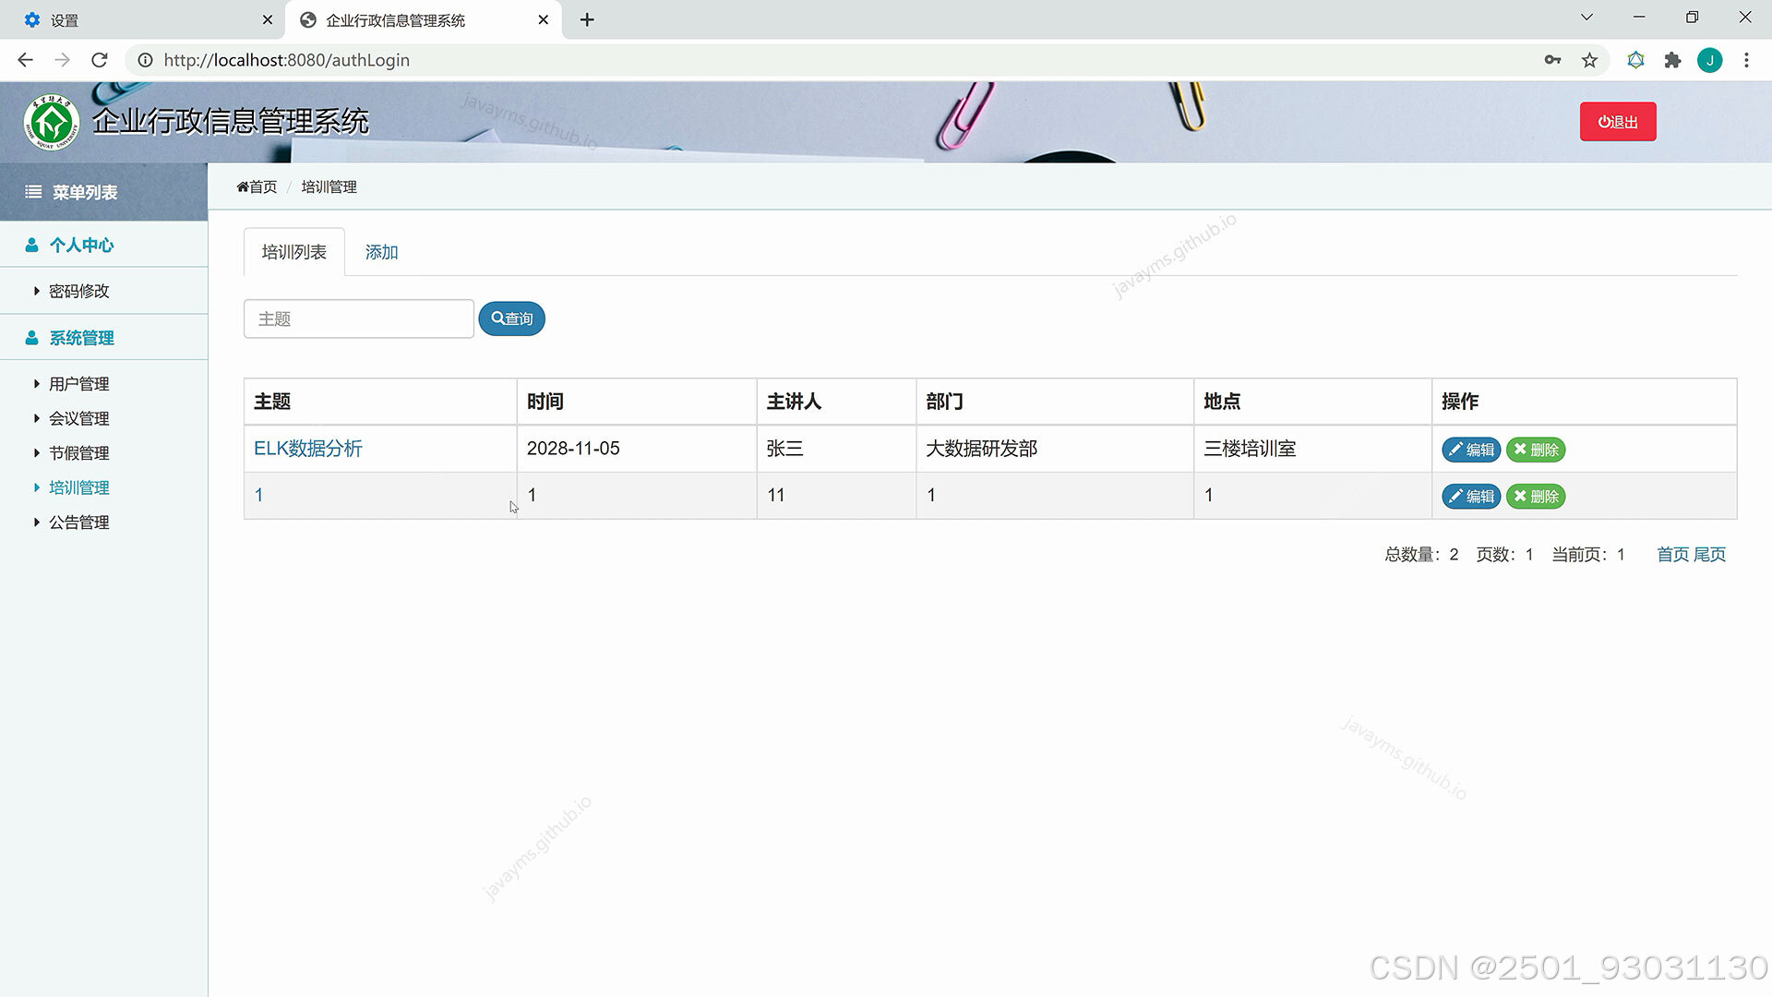Open 会议管理 menu item
The height and width of the screenshot is (997, 1772).
pos(78,418)
